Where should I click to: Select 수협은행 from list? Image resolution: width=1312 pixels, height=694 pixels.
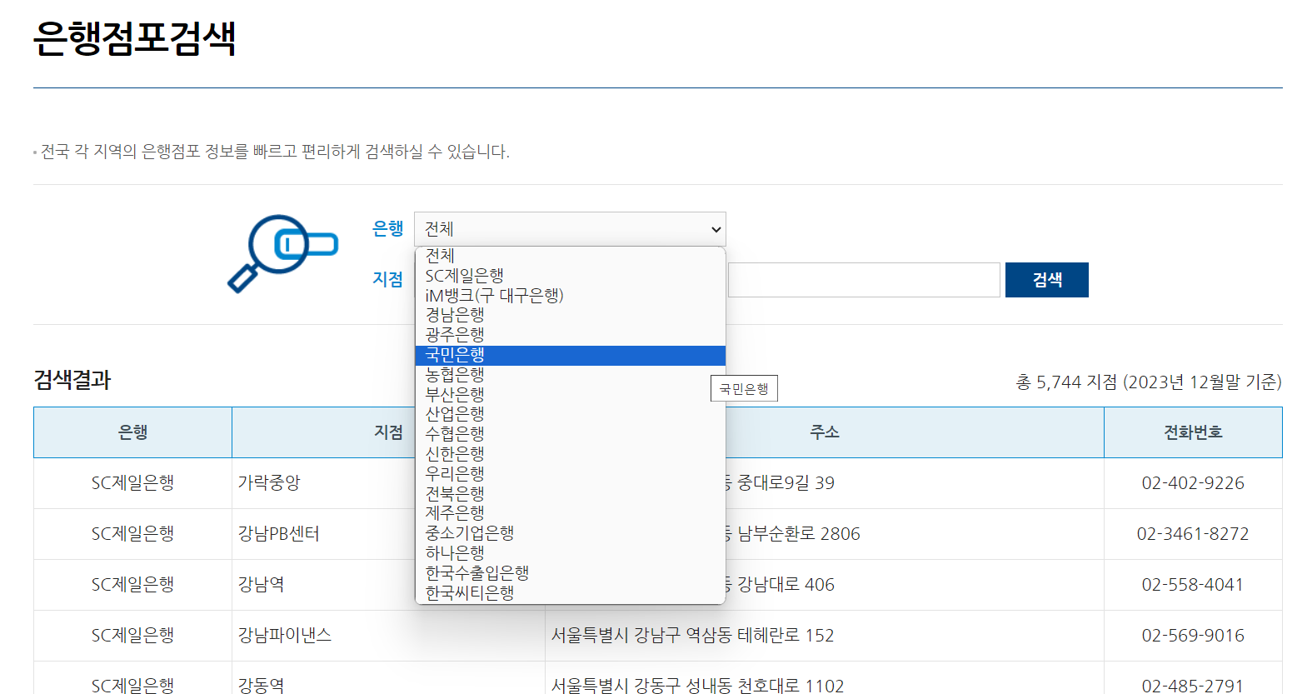570,434
